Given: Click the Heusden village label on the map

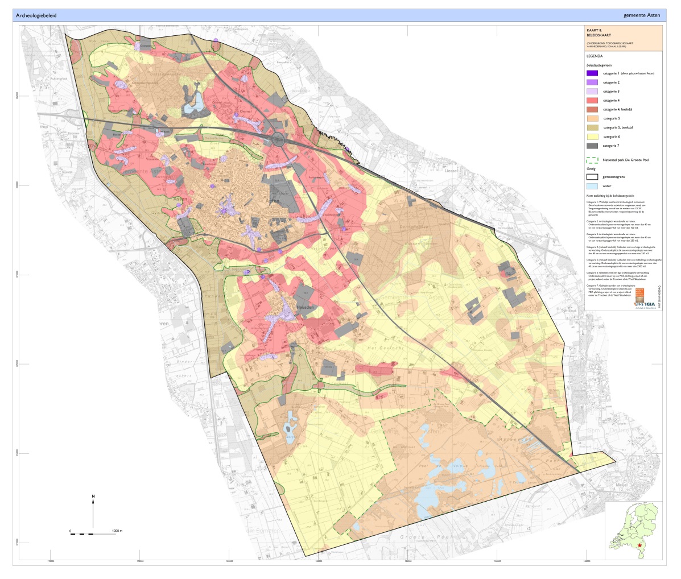Looking at the screenshot, I should coord(306,307).
